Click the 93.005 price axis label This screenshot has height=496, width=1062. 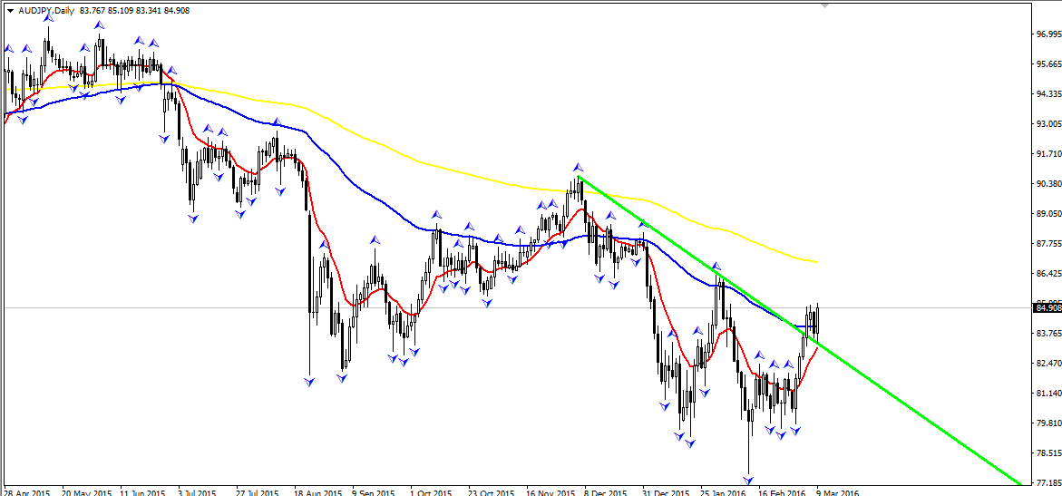tap(1047, 124)
